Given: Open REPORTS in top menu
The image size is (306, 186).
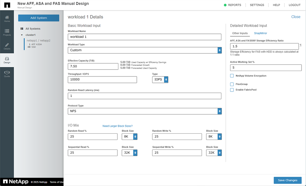Looking at the screenshot, I should click(x=234, y=5).
